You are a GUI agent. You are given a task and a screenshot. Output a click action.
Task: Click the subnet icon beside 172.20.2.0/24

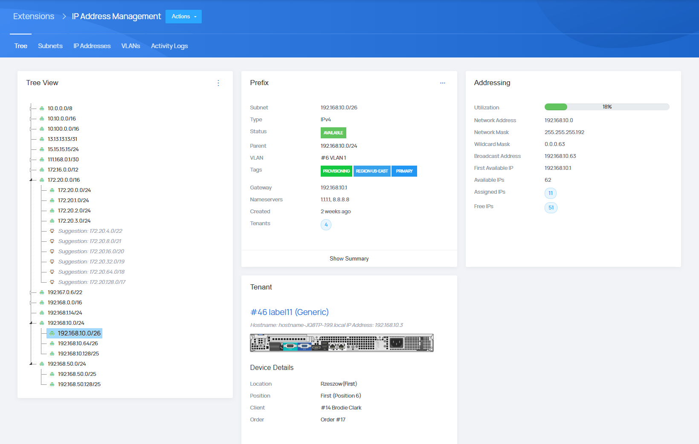tap(52, 211)
